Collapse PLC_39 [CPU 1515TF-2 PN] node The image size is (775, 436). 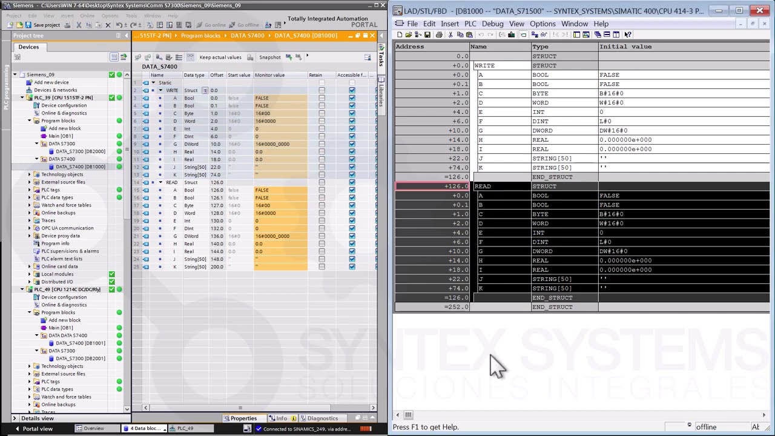tap(22, 97)
